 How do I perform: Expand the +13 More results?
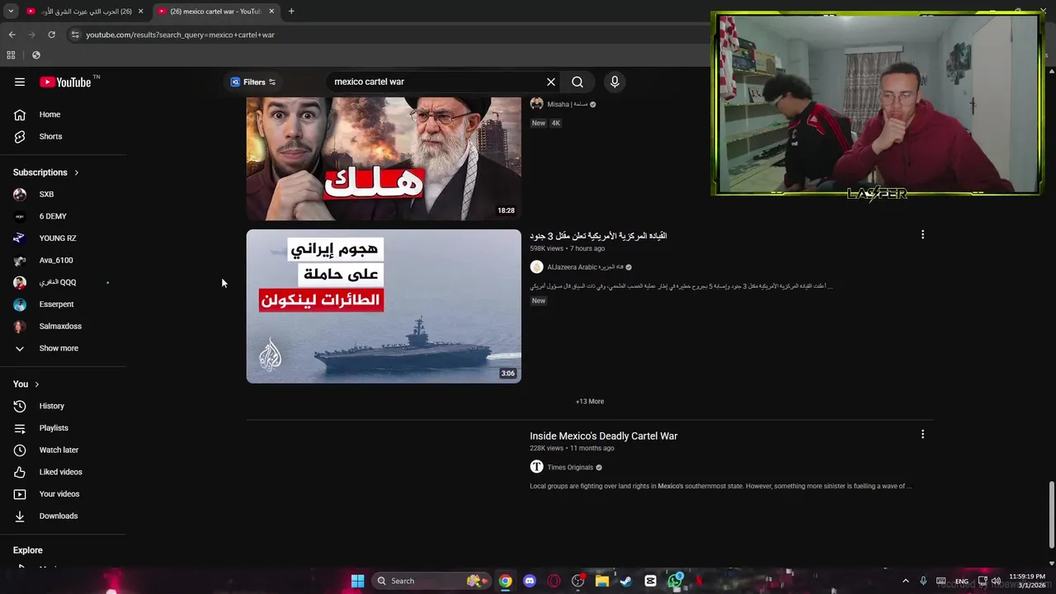(x=590, y=402)
